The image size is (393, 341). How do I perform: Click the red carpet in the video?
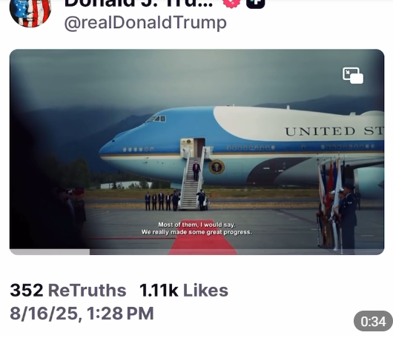202,237
